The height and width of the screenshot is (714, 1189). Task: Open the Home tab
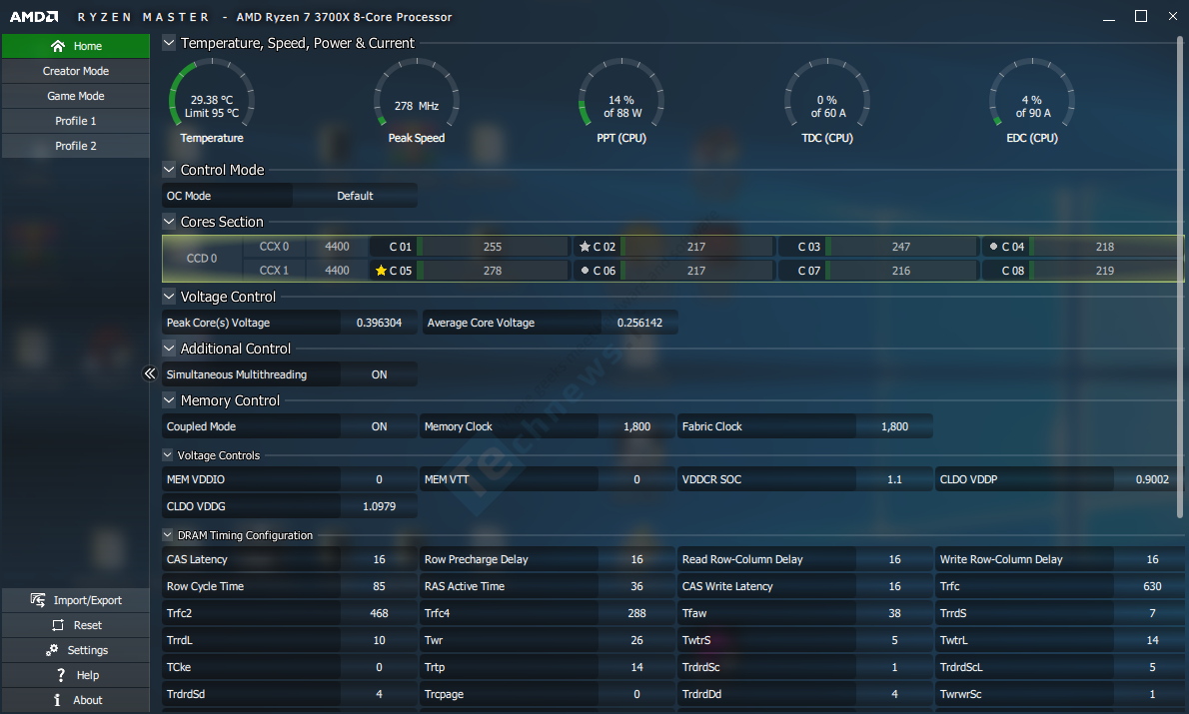[x=76, y=46]
